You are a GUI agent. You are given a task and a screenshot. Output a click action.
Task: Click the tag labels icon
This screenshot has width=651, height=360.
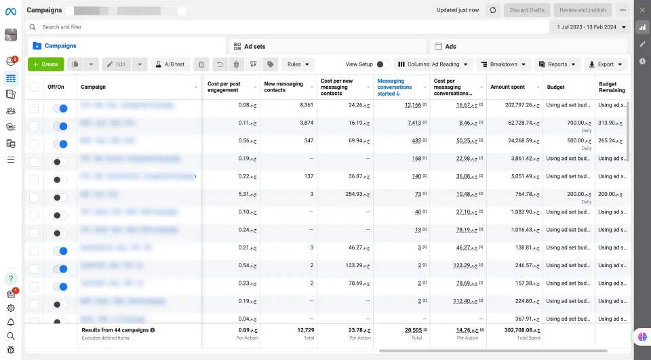[271, 64]
